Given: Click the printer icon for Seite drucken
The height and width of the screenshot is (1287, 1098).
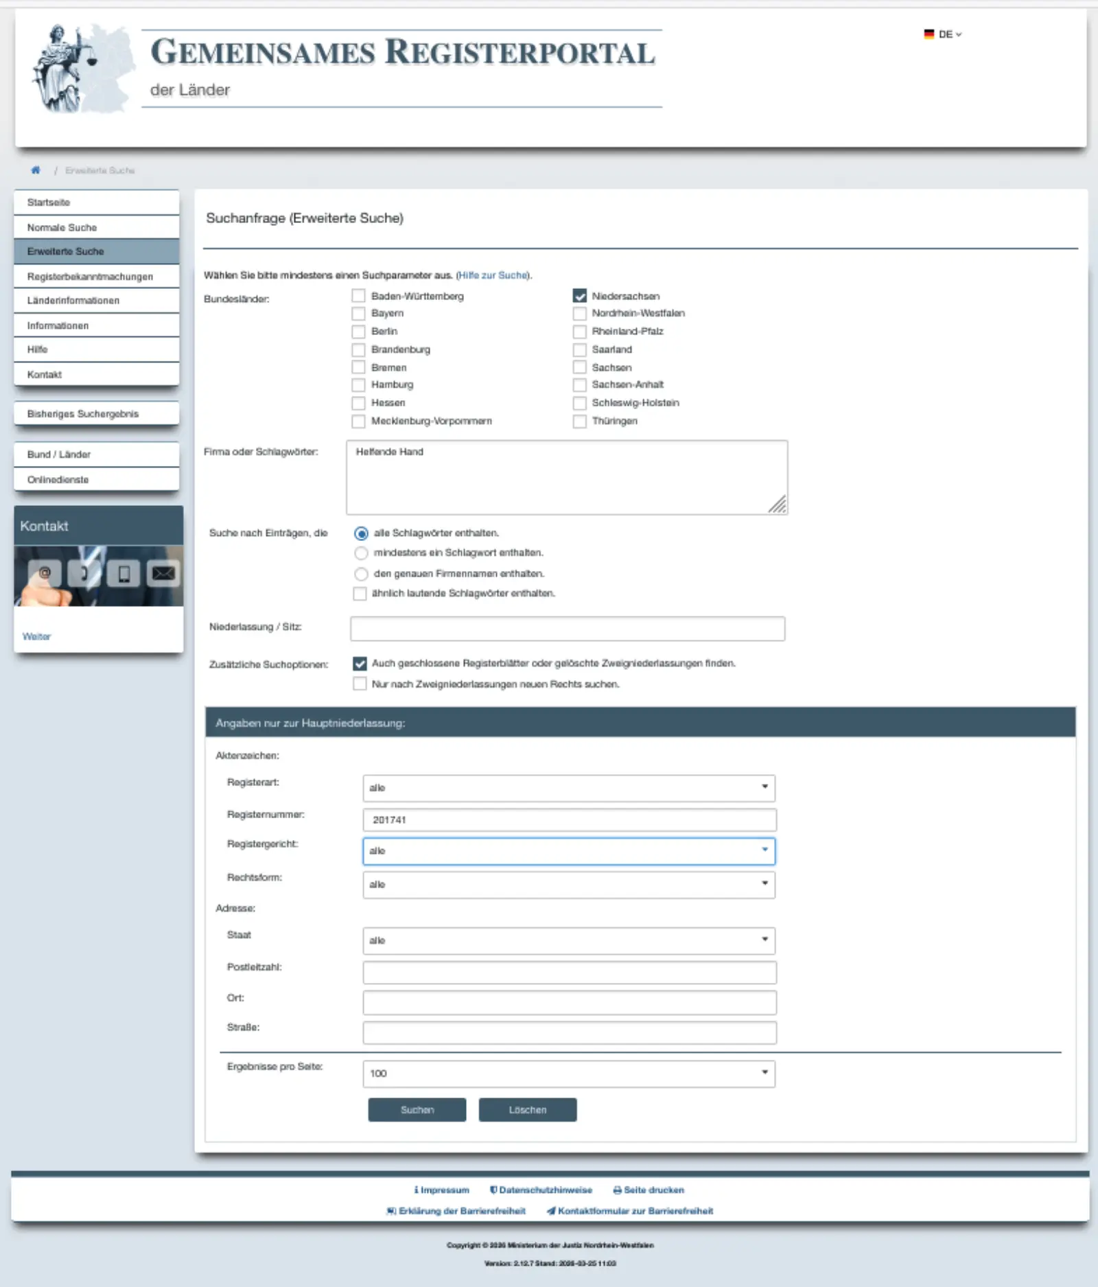Looking at the screenshot, I should point(617,1190).
